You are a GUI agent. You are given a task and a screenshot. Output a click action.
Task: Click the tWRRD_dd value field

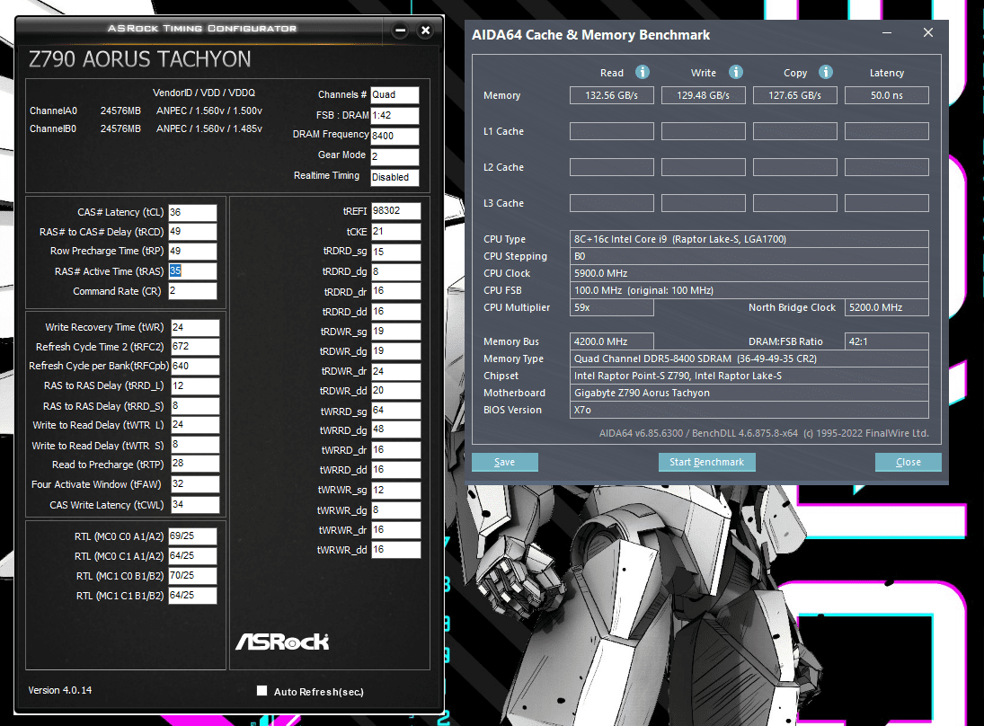pos(396,470)
